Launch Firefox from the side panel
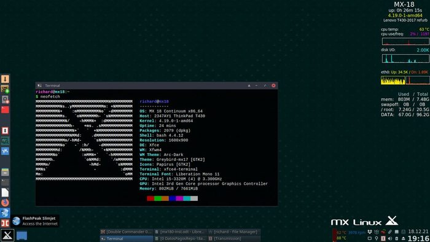430x242 pixels. click(x=5, y=203)
